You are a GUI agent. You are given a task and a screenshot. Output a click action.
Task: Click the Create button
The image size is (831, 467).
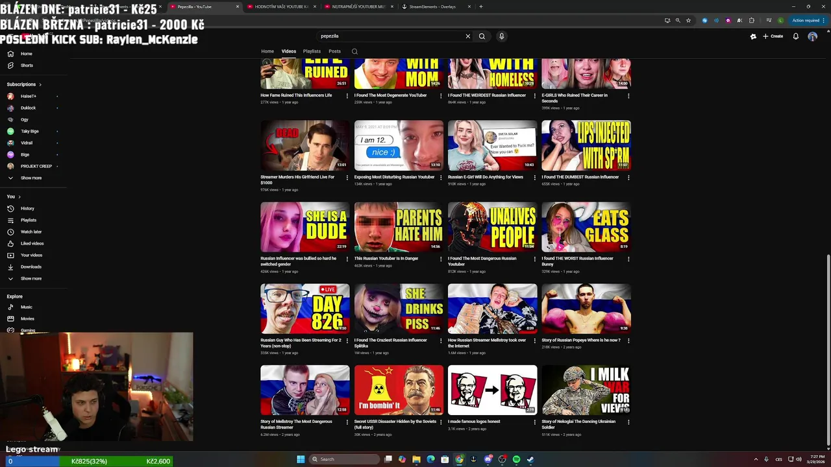[773, 36]
